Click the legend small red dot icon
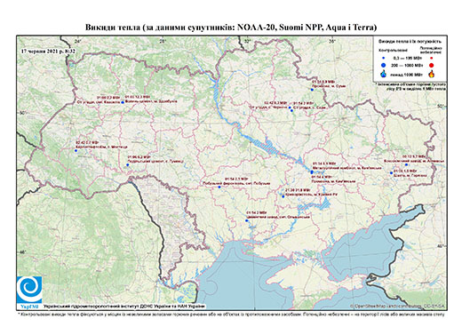This screenshot has width=462, height=327. (x=431, y=59)
